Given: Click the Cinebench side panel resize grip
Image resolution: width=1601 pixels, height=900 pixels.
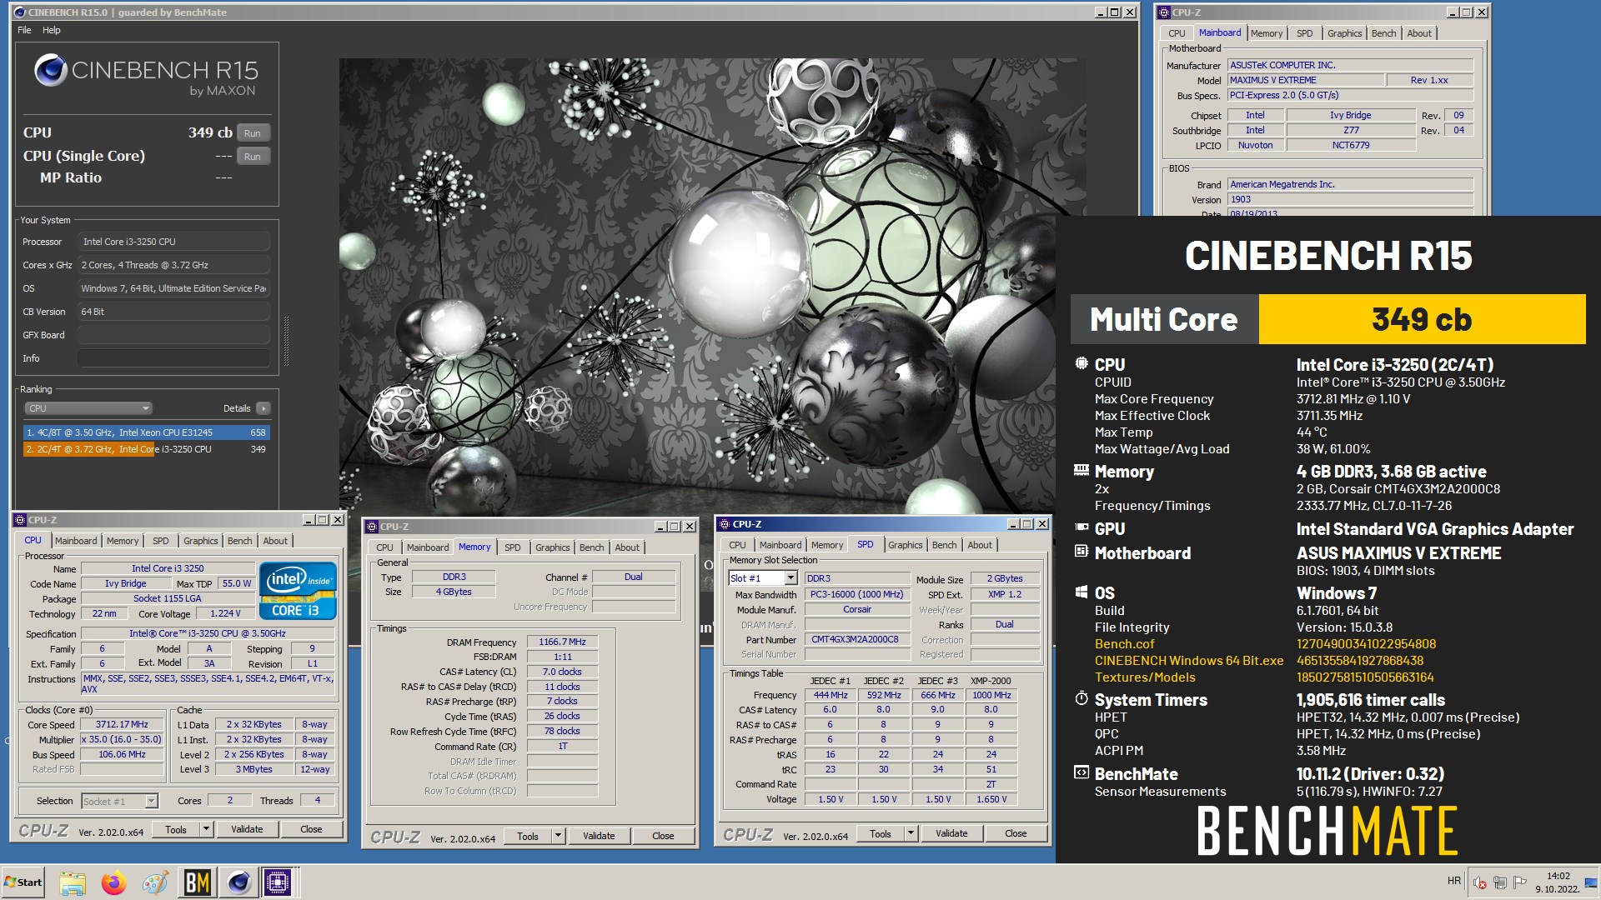Looking at the screenshot, I should point(287,342).
